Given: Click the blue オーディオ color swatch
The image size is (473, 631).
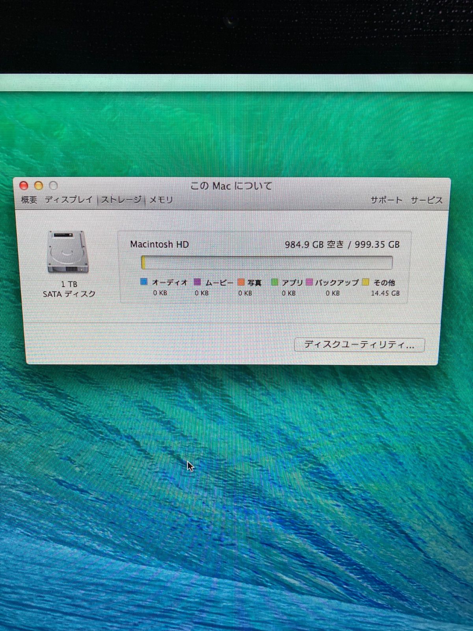Looking at the screenshot, I should coord(144,282).
